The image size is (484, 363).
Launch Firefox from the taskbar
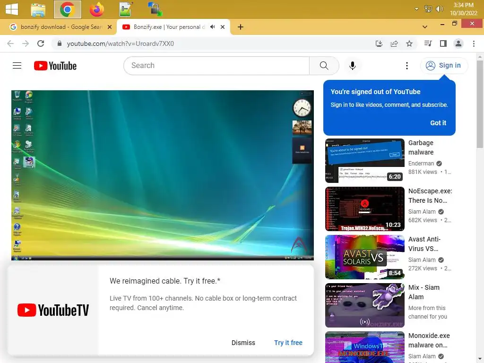point(96,9)
